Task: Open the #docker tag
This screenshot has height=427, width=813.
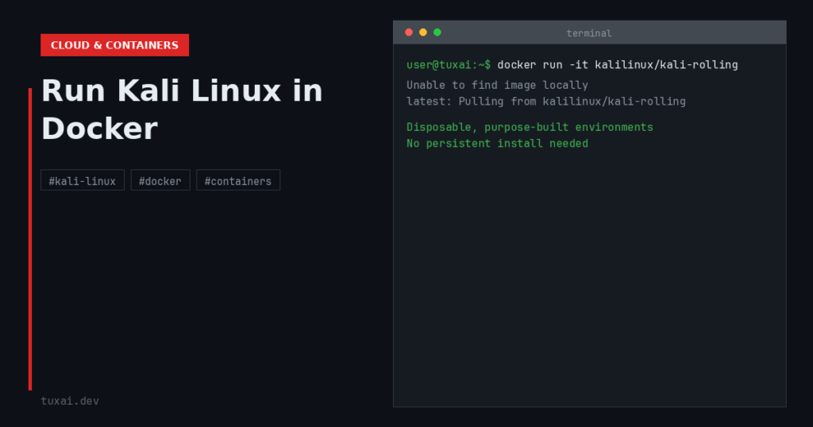Action: click(x=160, y=180)
